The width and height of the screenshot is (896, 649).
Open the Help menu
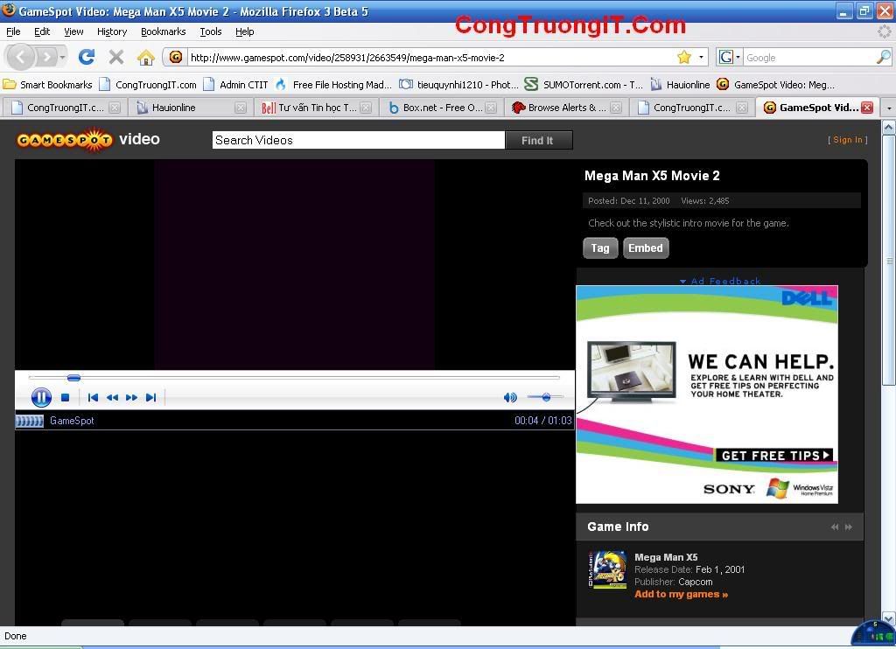coord(245,31)
